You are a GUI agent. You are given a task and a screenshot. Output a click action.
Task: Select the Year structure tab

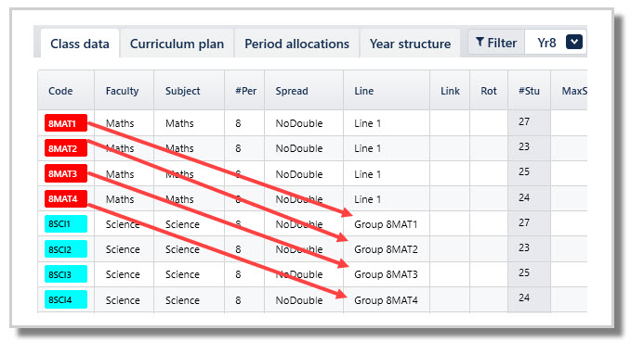410,44
